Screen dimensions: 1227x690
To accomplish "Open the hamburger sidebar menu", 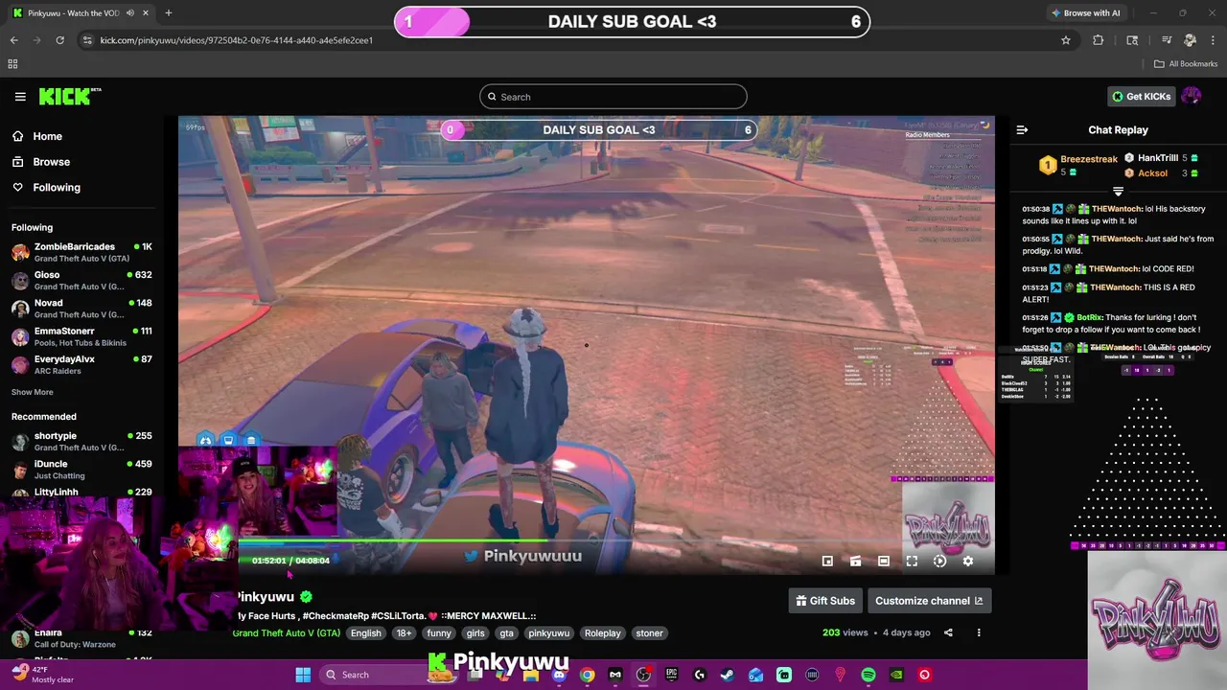I will [20, 97].
